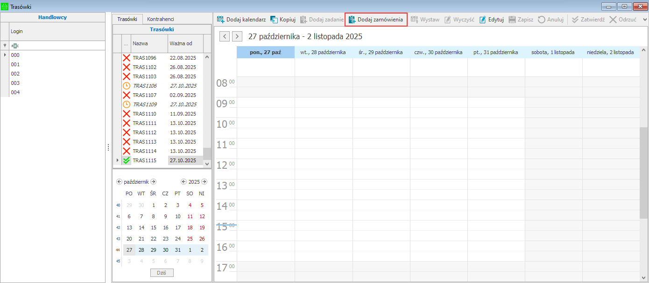The width and height of the screenshot is (649, 283).
Task: Sort routes by the Ważna od column
Action: pyautogui.click(x=185, y=43)
